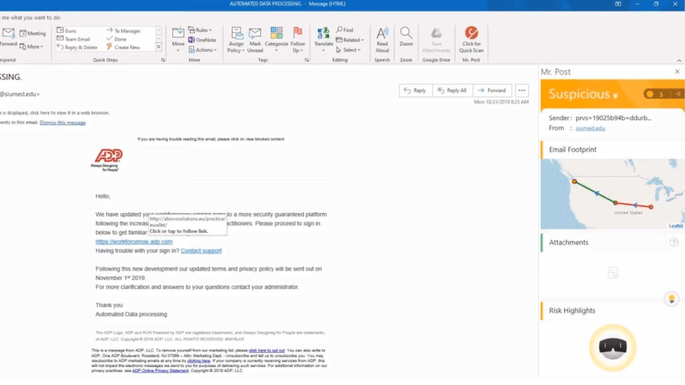This screenshot has width=685, height=385.
Task: Expand the Quick Steps gallery
Action: [159, 47]
